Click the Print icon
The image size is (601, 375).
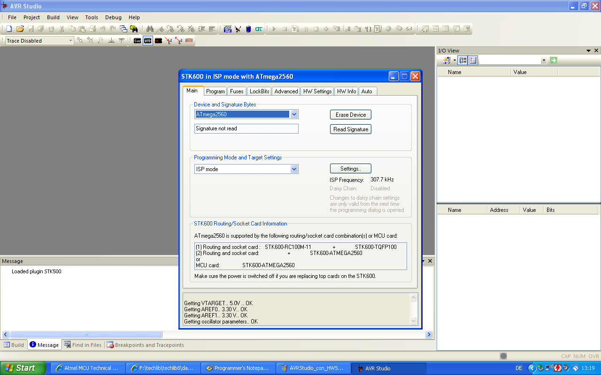pyautogui.click(x=92, y=29)
